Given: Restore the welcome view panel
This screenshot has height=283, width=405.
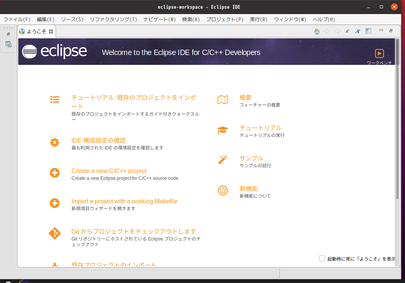Looking at the screenshot, I should click(391, 31).
